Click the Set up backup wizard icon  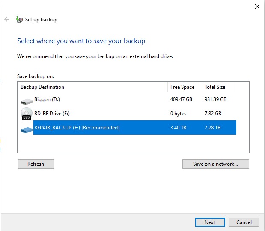point(19,19)
